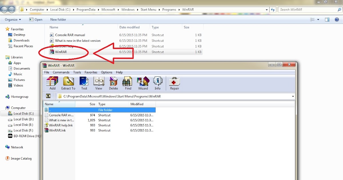Select Console RAR m... row in WinRAR
The image size is (343, 180).
click(99, 115)
